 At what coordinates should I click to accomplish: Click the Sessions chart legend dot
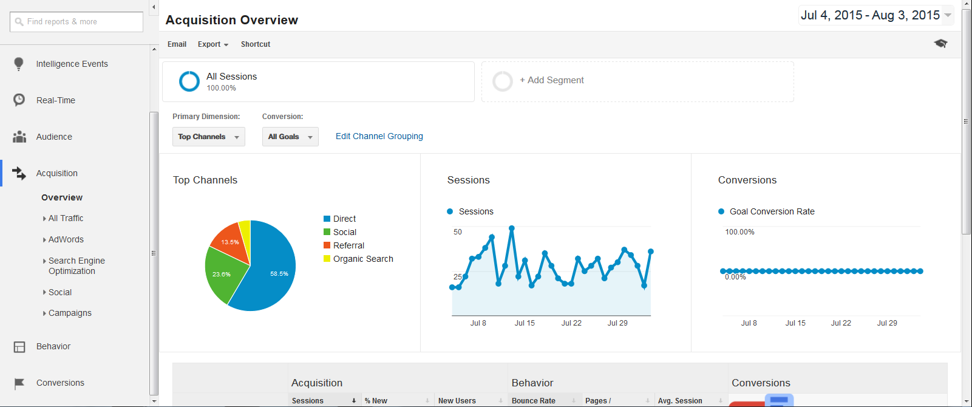(450, 211)
